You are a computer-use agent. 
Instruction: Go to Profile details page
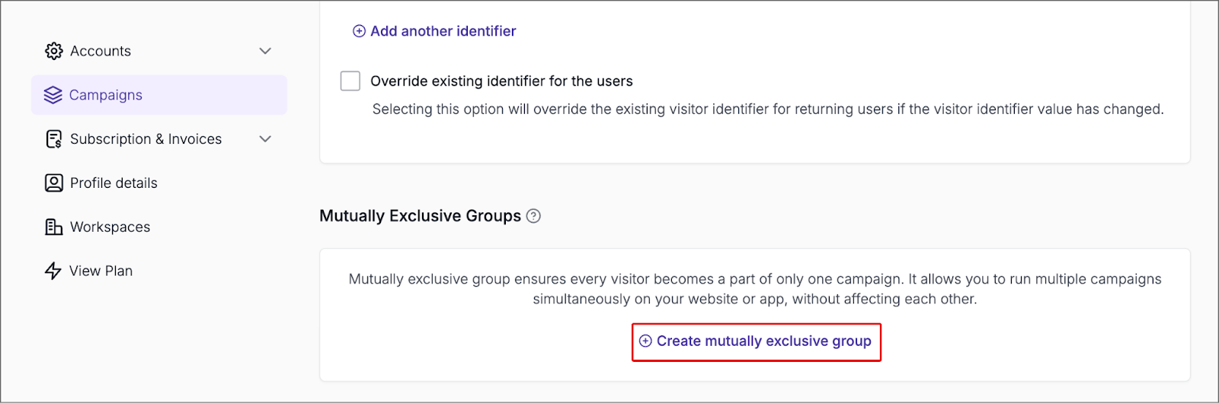pos(114,183)
